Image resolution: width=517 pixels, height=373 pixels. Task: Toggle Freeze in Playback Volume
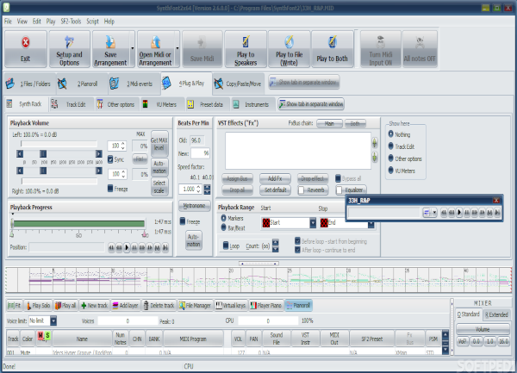tap(110, 189)
